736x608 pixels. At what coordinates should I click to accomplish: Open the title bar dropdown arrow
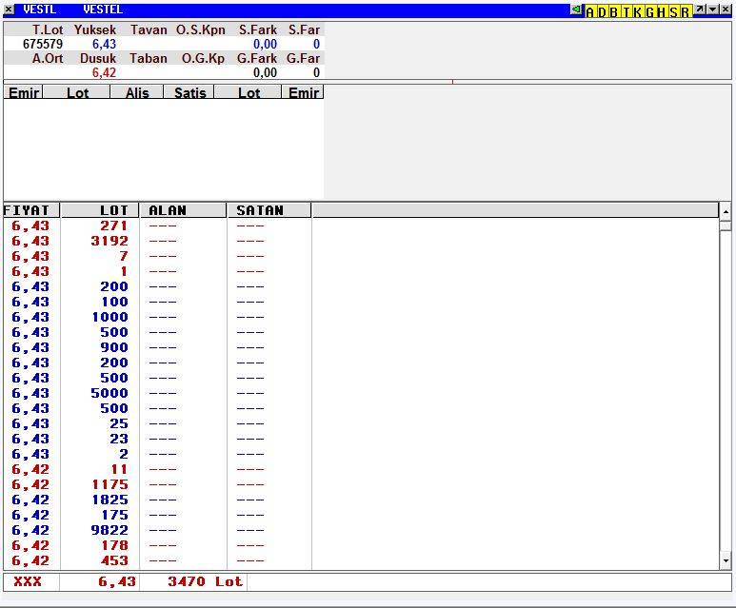click(x=712, y=10)
